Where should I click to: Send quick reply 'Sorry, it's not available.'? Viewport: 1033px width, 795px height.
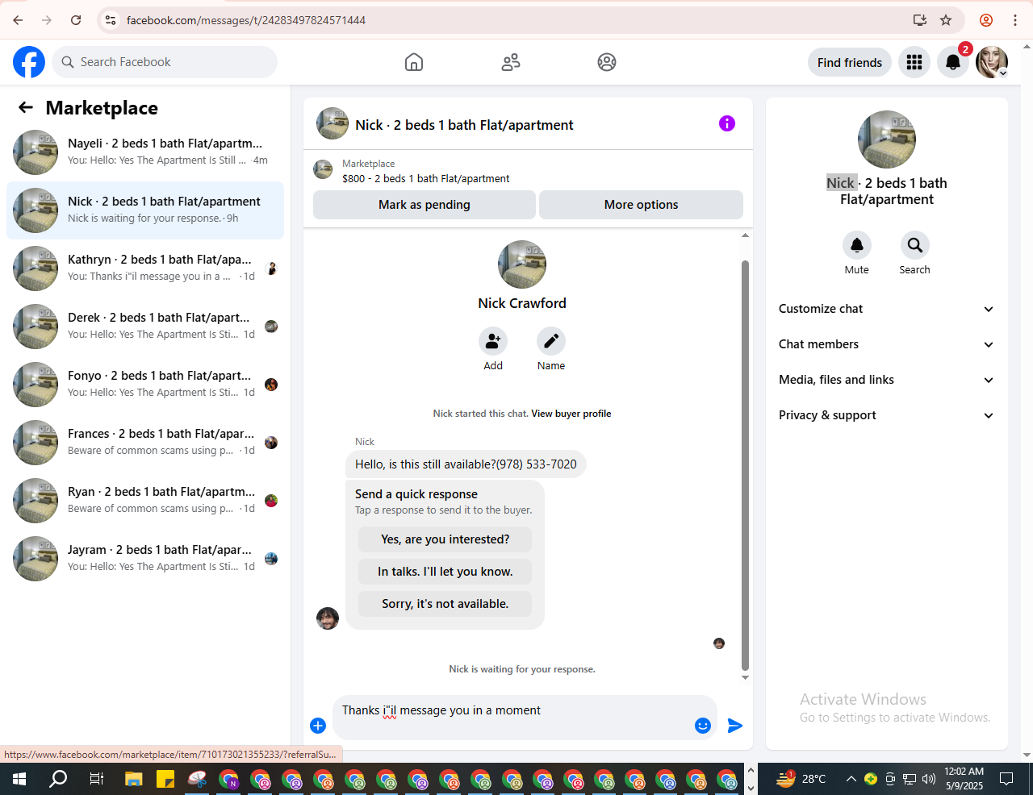click(445, 604)
